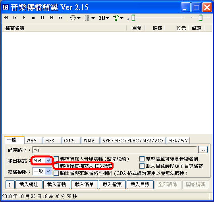214x202 pixels.
Task: Open the 3D sound effect menu
Action: [x=104, y=18]
